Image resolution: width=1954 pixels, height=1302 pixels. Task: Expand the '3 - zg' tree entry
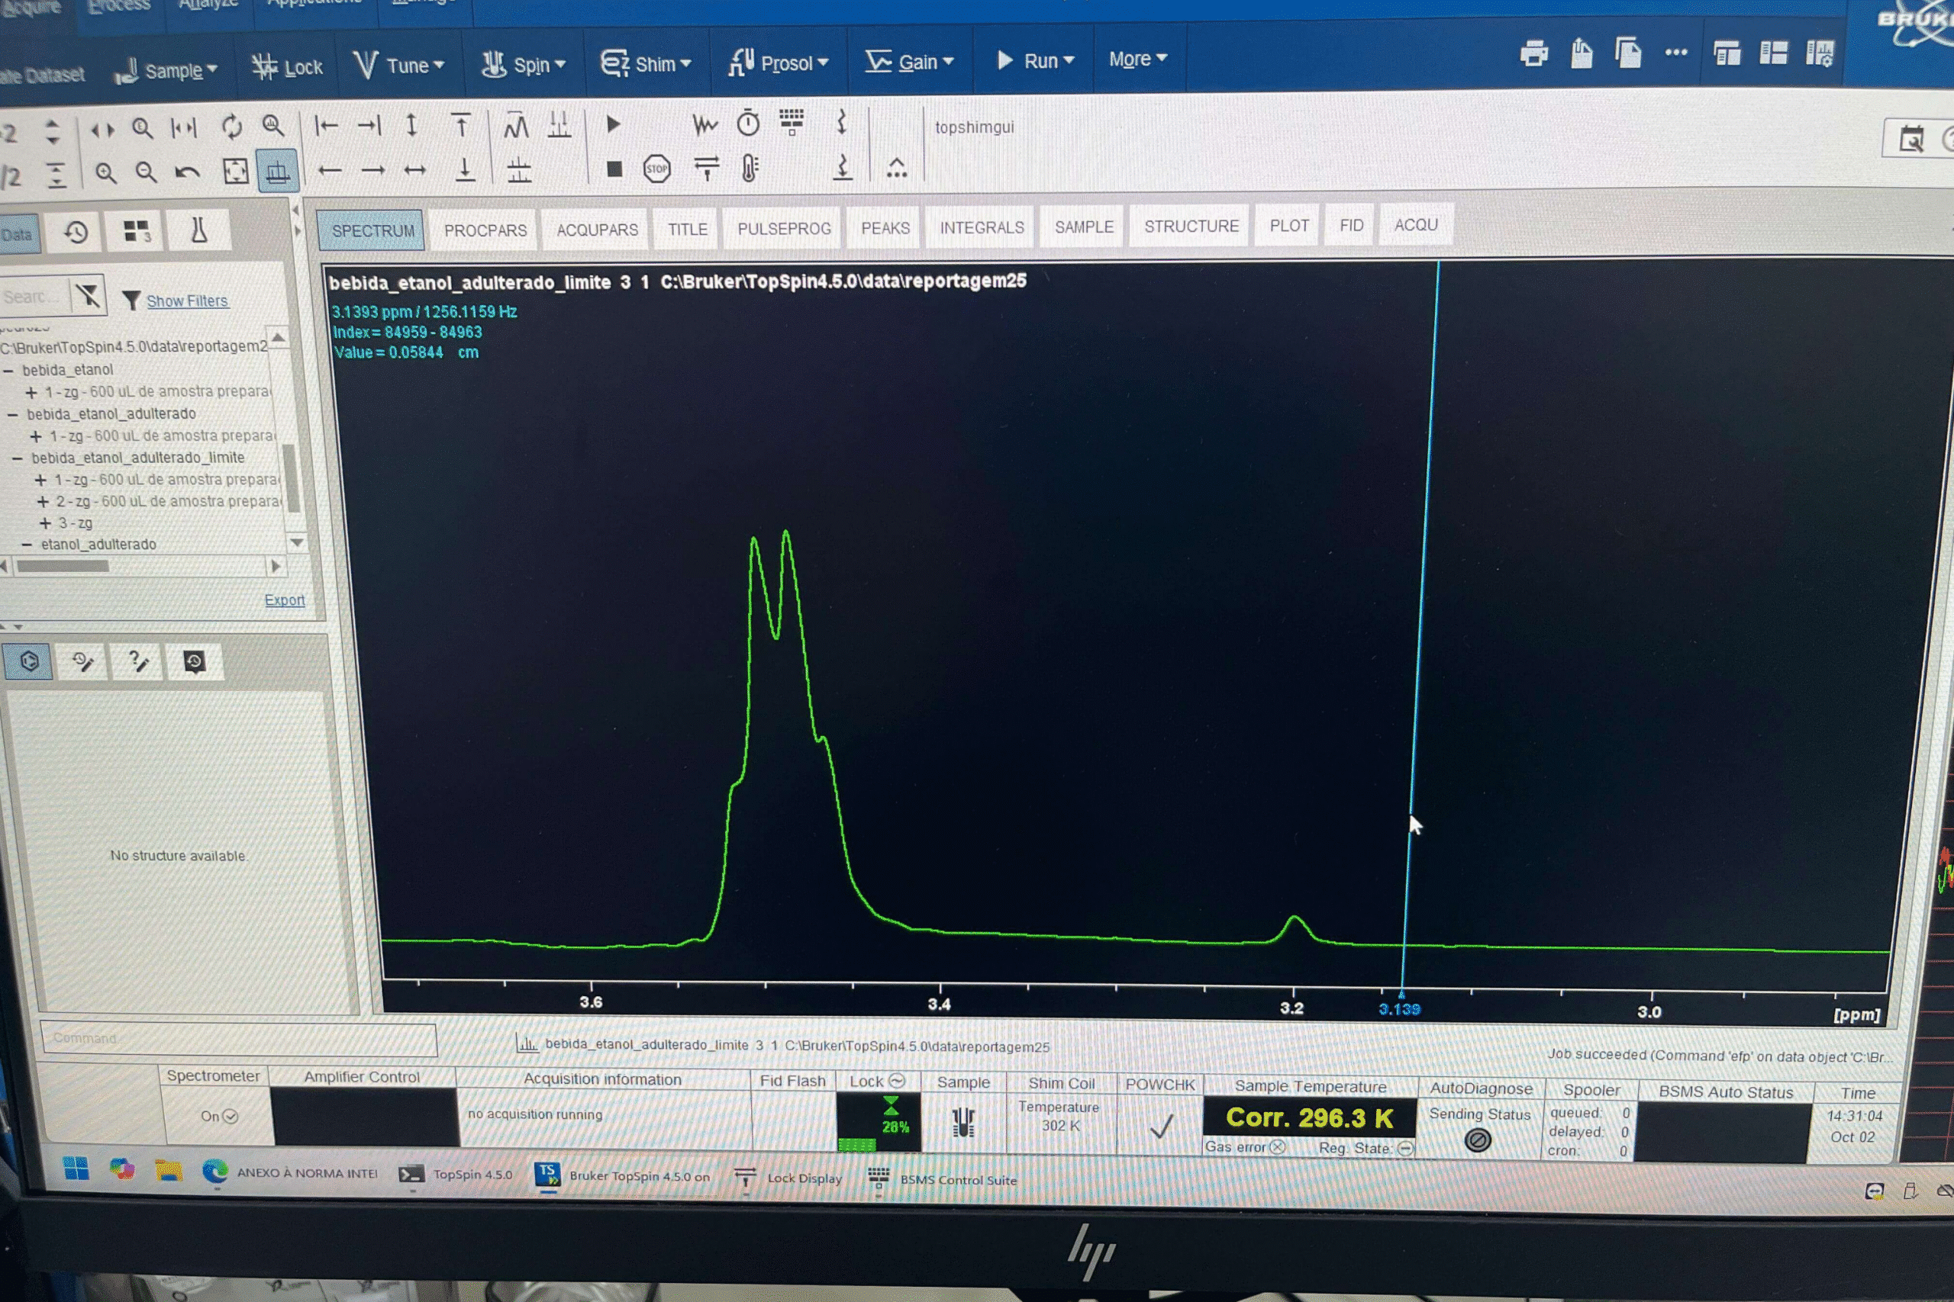[x=46, y=523]
